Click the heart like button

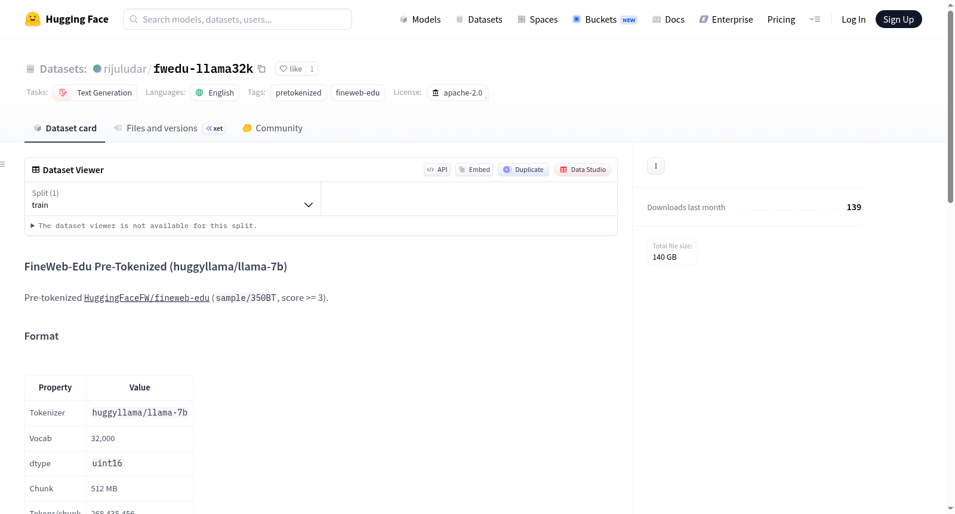pyautogui.click(x=291, y=69)
